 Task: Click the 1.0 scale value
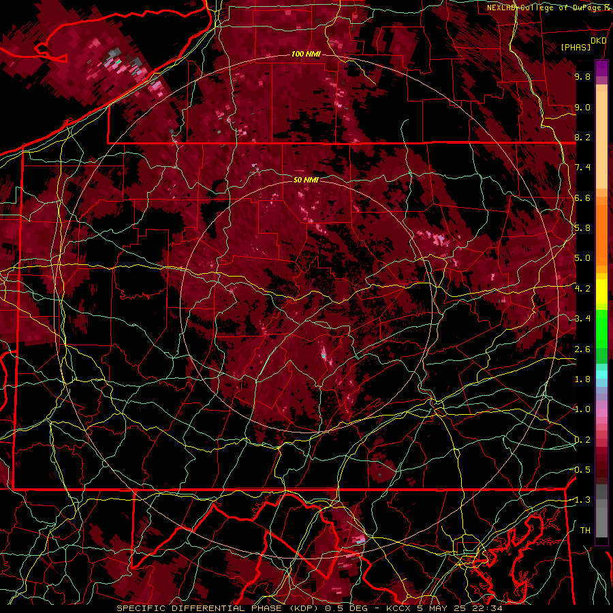pos(582,409)
